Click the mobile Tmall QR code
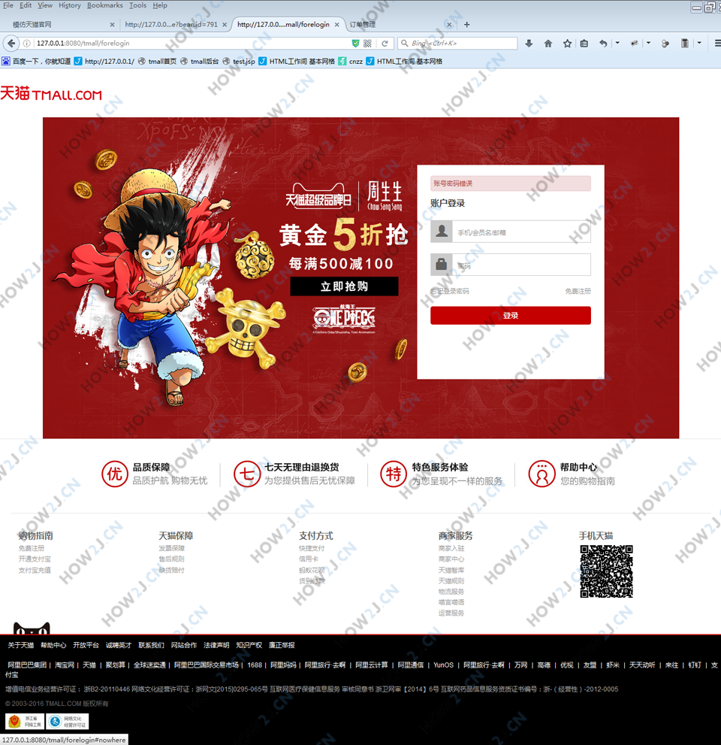 pyautogui.click(x=606, y=571)
